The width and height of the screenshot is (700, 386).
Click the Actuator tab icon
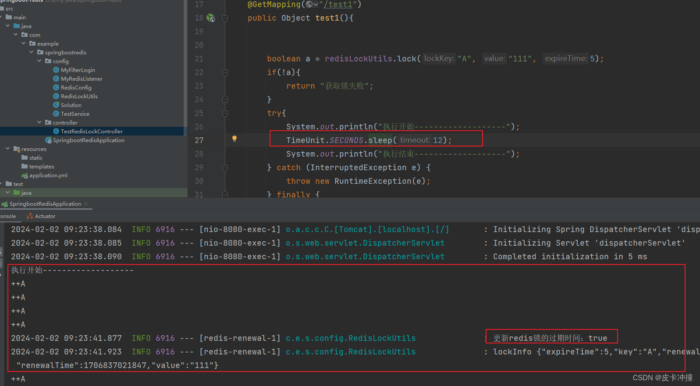(x=30, y=216)
